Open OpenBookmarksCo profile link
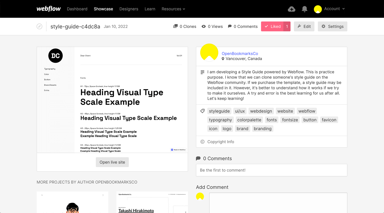 coord(240,54)
